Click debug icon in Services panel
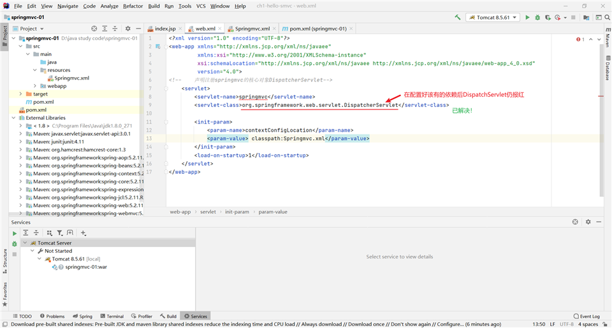The height and width of the screenshot is (328, 612). 15,244
